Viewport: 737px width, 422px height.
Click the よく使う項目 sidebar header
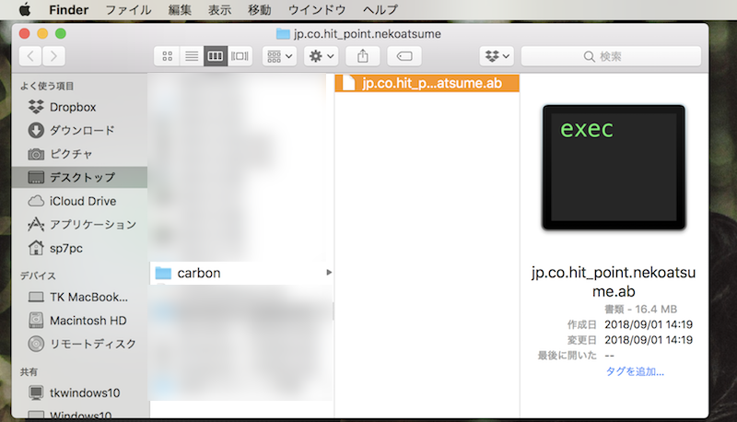[x=47, y=86]
